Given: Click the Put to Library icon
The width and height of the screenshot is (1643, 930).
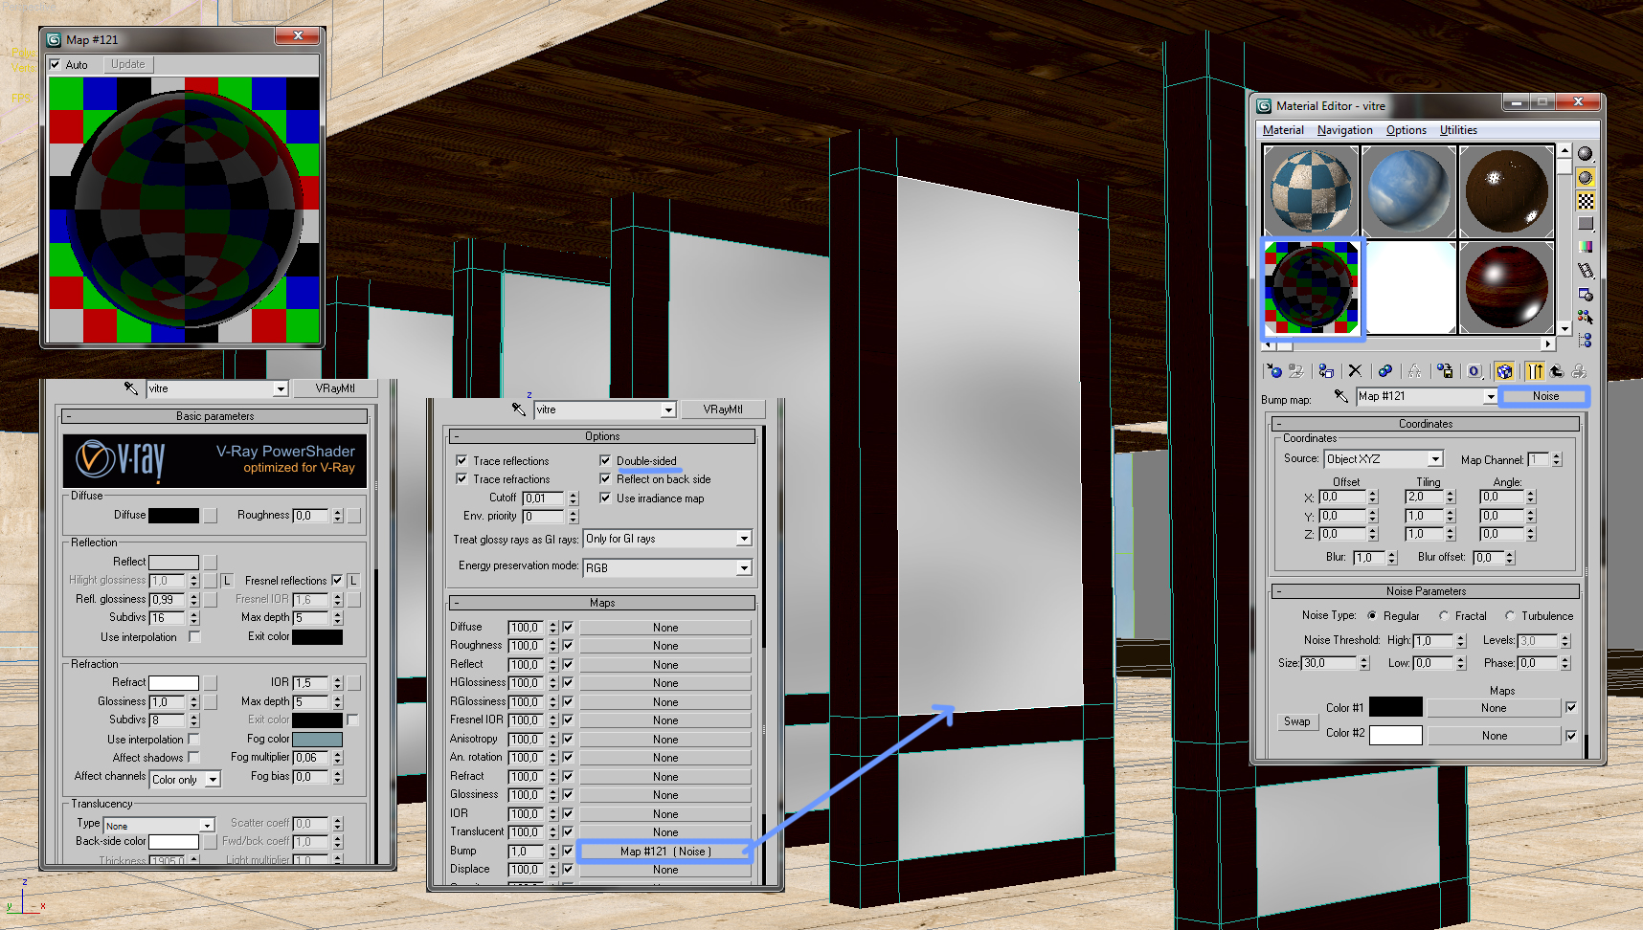Looking at the screenshot, I should pyautogui.click(x=1445, y=371).
